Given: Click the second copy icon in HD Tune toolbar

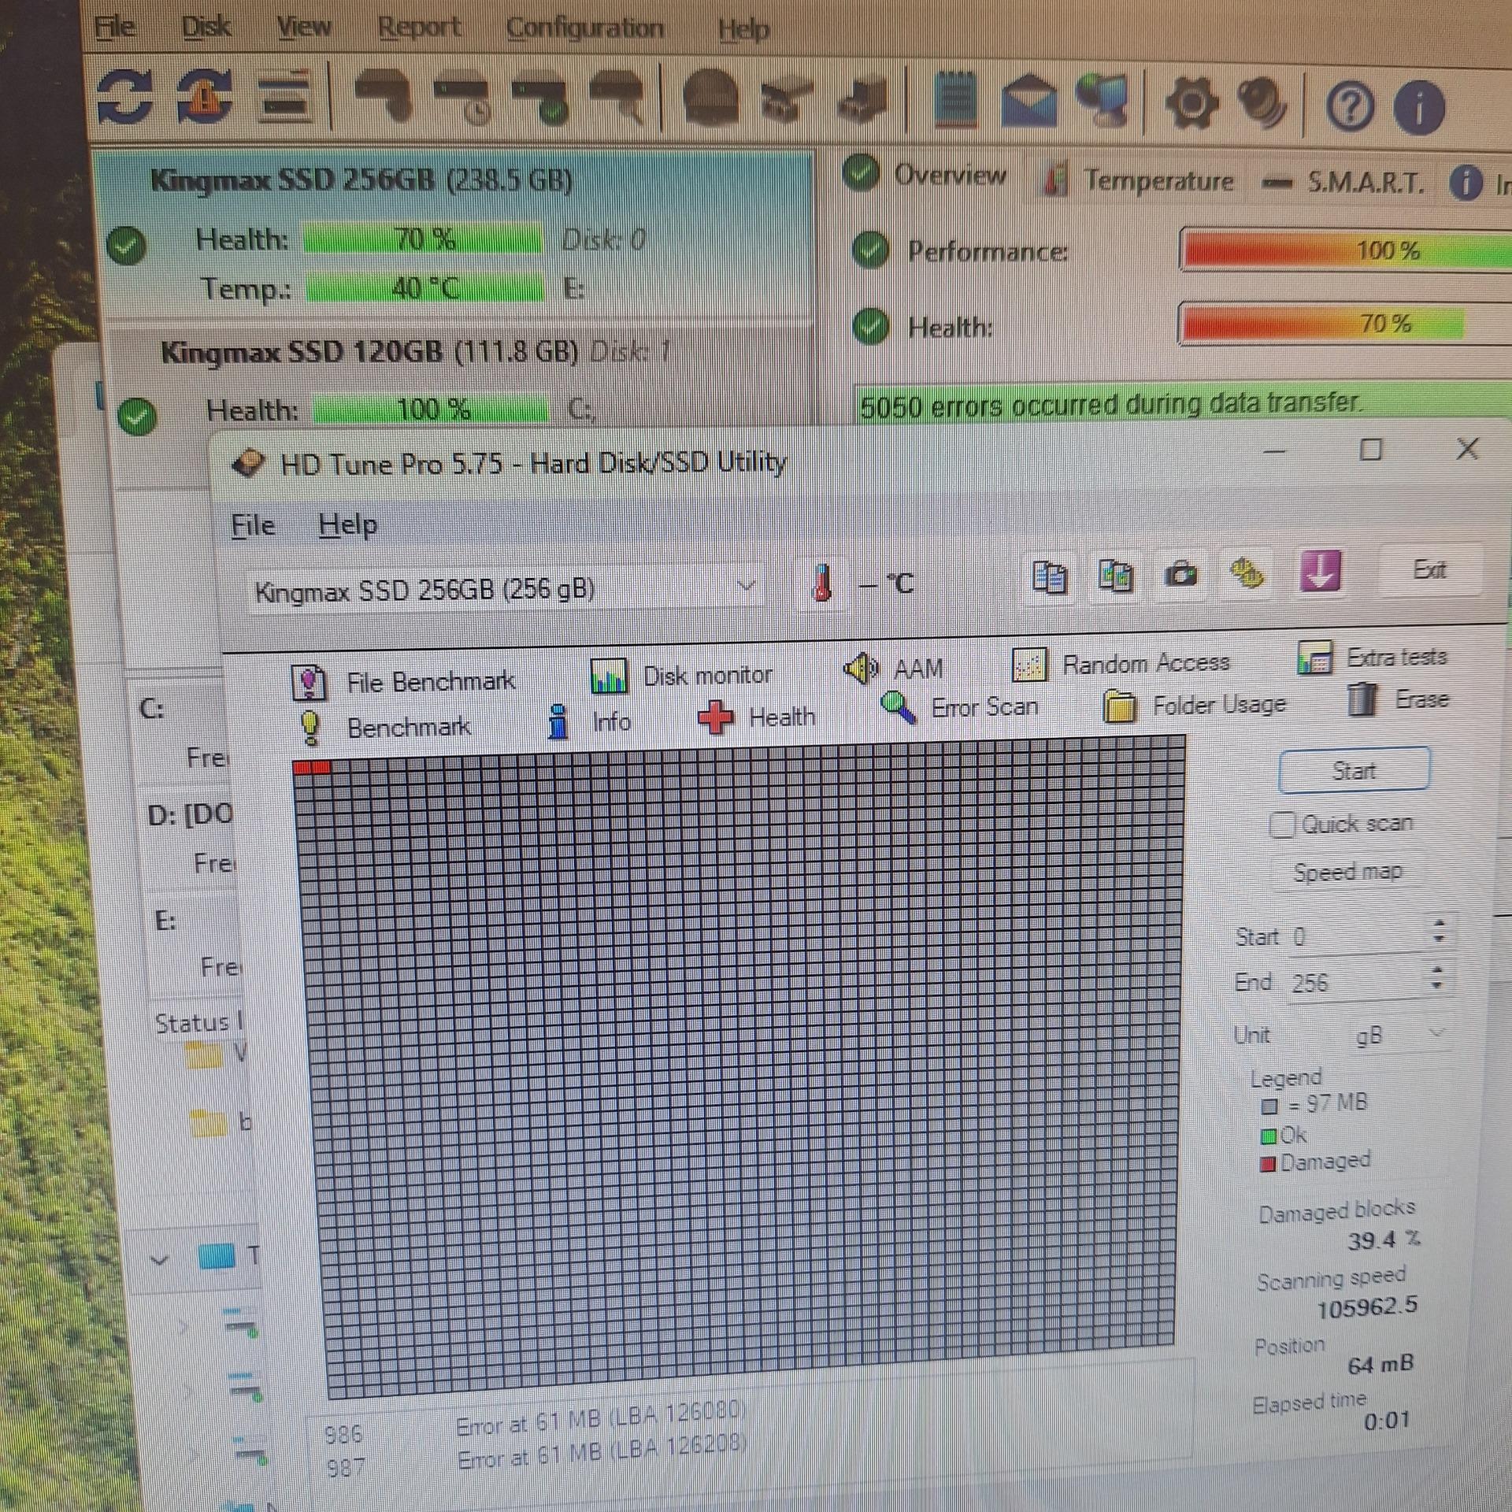Looking at the screenshot, I should [x=1115, y=575].
